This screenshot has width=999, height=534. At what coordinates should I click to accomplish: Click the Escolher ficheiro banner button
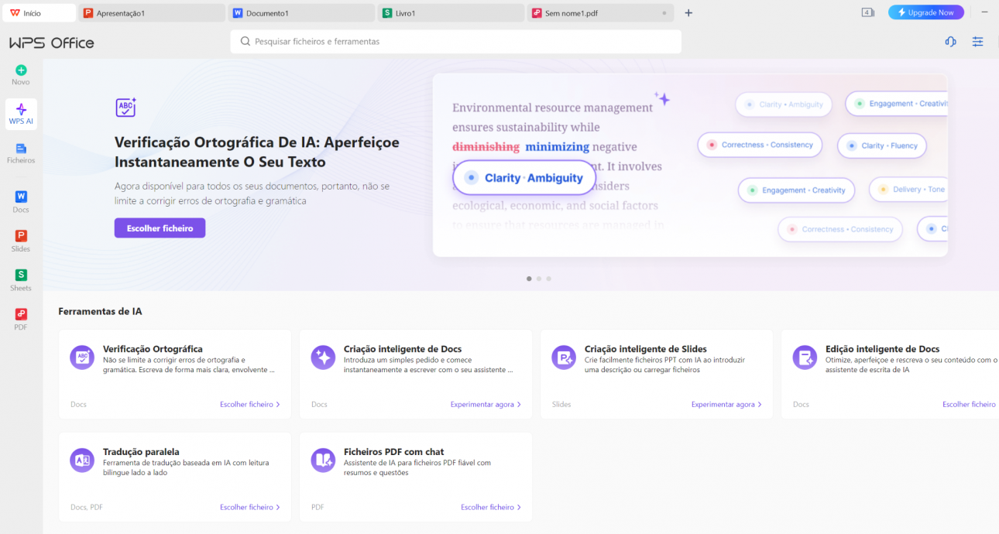coord(160,228)
